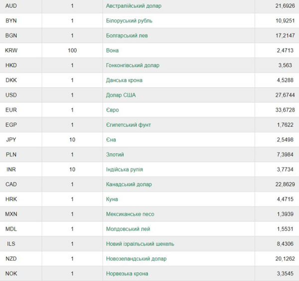Open the Білоруський рубль link

point(129,20)
